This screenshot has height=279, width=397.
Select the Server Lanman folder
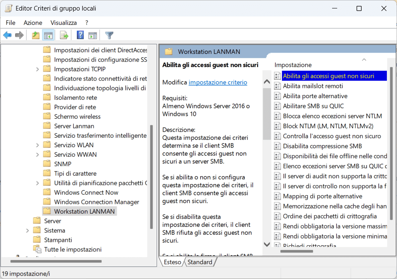click(x=74, y=126)
